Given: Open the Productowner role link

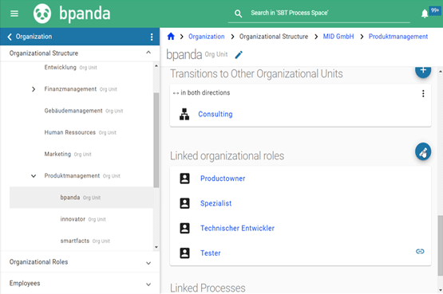Looking at the screenshot, I should [223, 178].
